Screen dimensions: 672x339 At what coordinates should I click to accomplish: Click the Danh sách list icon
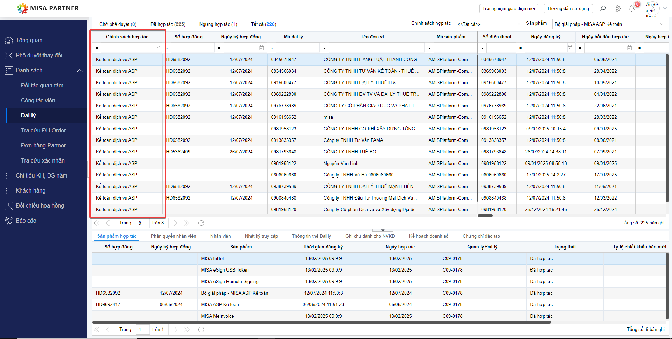click(x=9, y=71)
